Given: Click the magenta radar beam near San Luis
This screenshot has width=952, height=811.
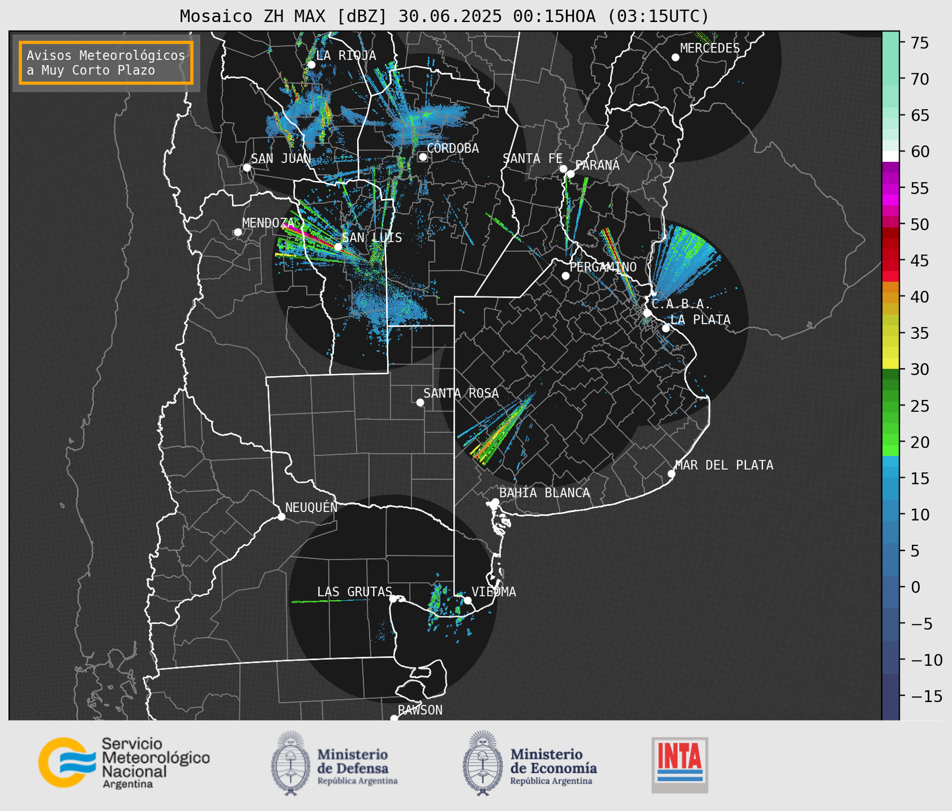Looking at the screenshot, I should click(309, 237).
